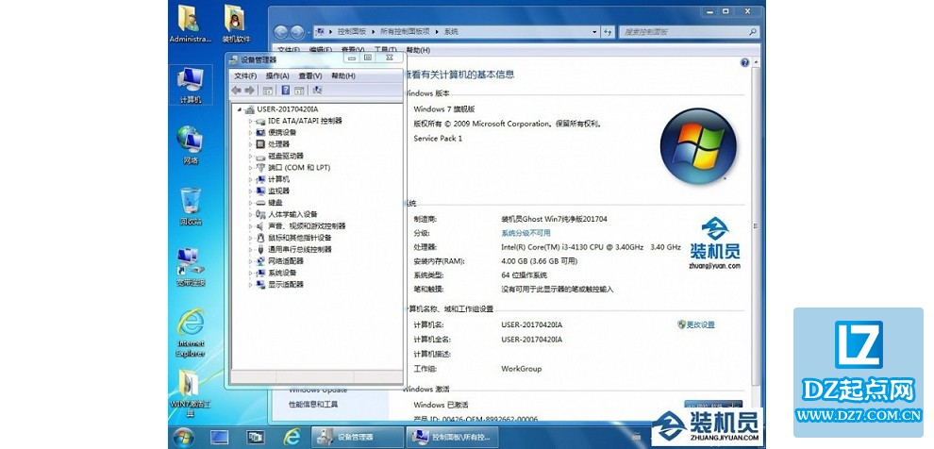Click the WorkGroup value

tap(522, 369)
